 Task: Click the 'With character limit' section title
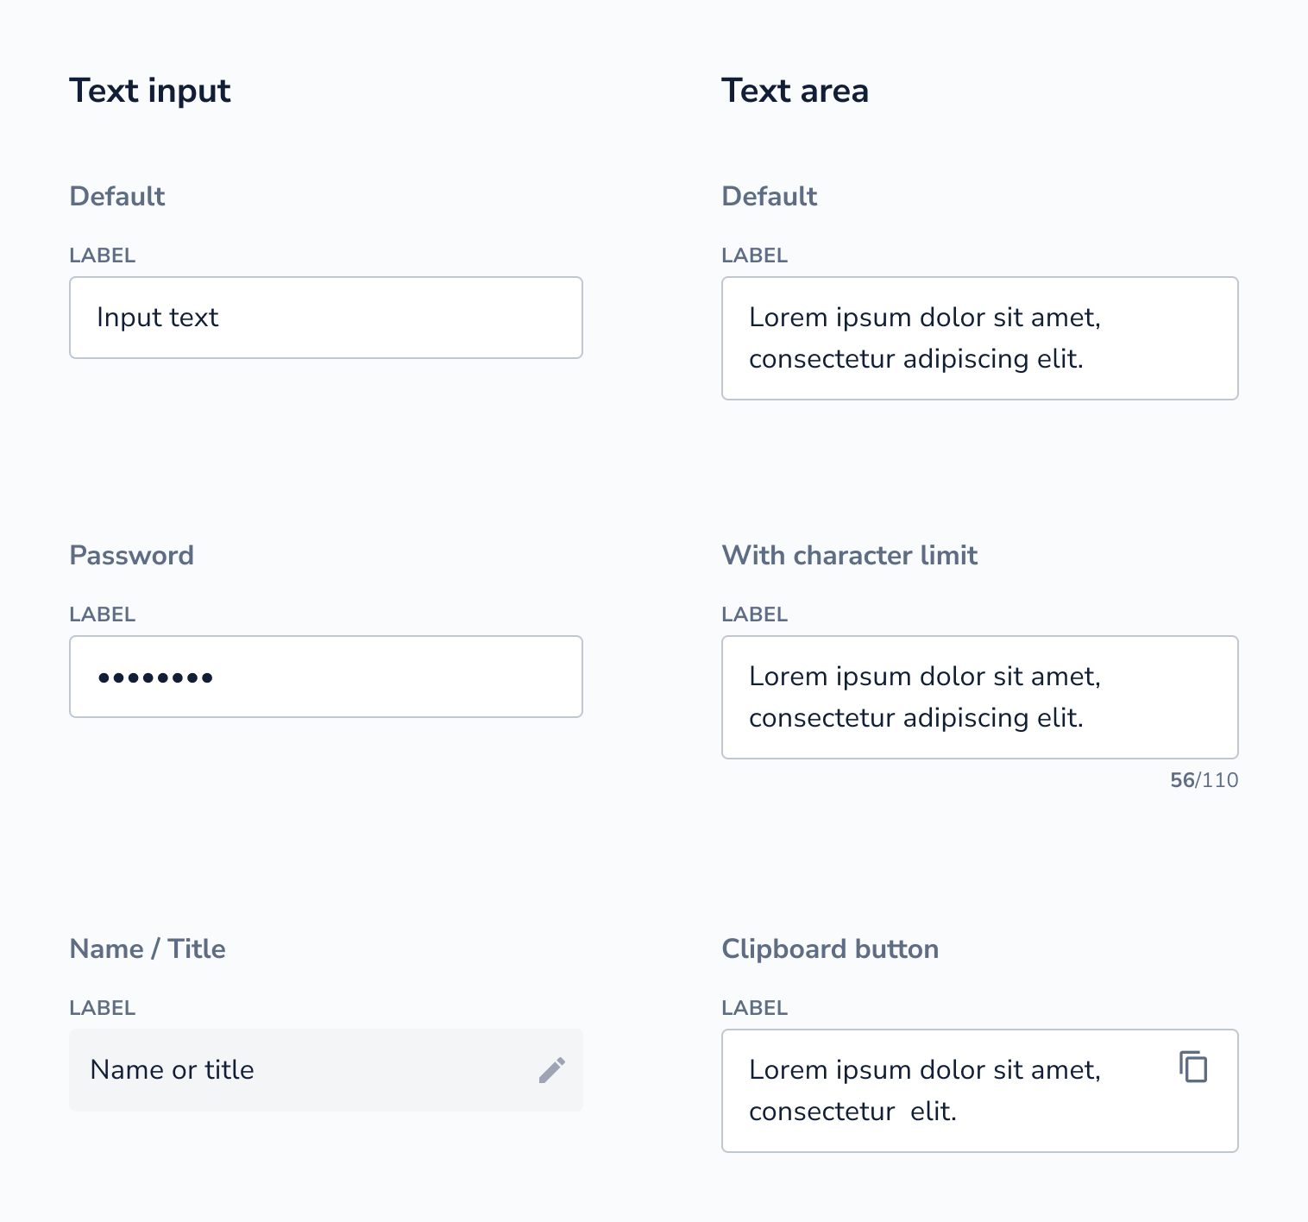tap(850, 555)
